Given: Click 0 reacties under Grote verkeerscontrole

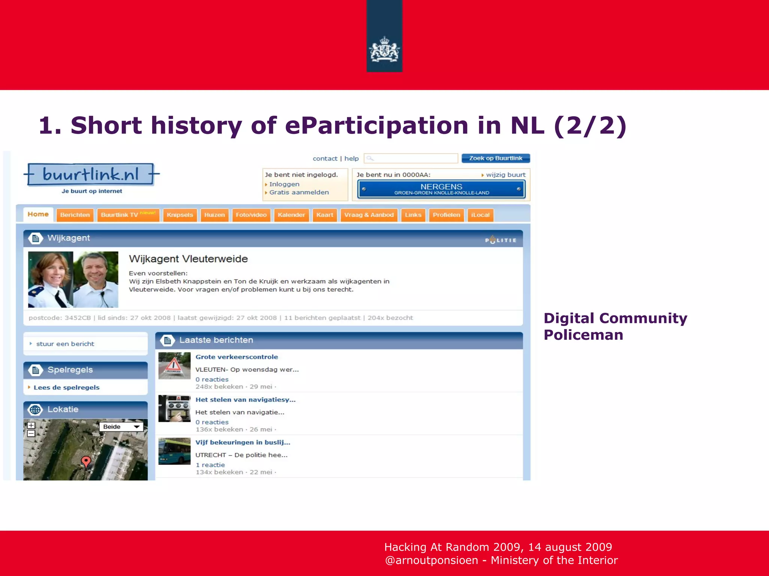Looking at the screenshot, I should tap(212, 379).
